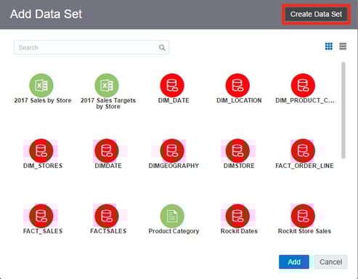Choose the Product Category file icon

click(172, 216)
